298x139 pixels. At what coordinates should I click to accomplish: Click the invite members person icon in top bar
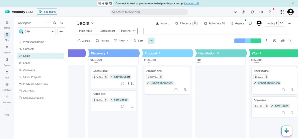tap(244, 12)
